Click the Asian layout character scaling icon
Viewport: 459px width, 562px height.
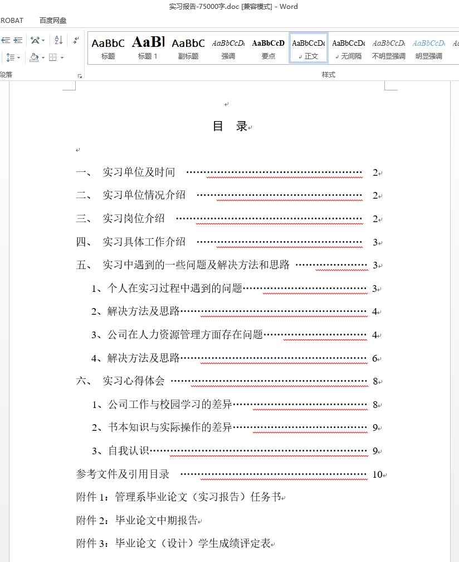(x=35, y=40)
